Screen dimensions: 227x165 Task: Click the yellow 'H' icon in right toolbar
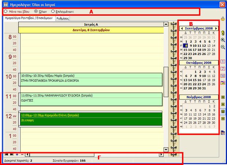click(223, 119)
